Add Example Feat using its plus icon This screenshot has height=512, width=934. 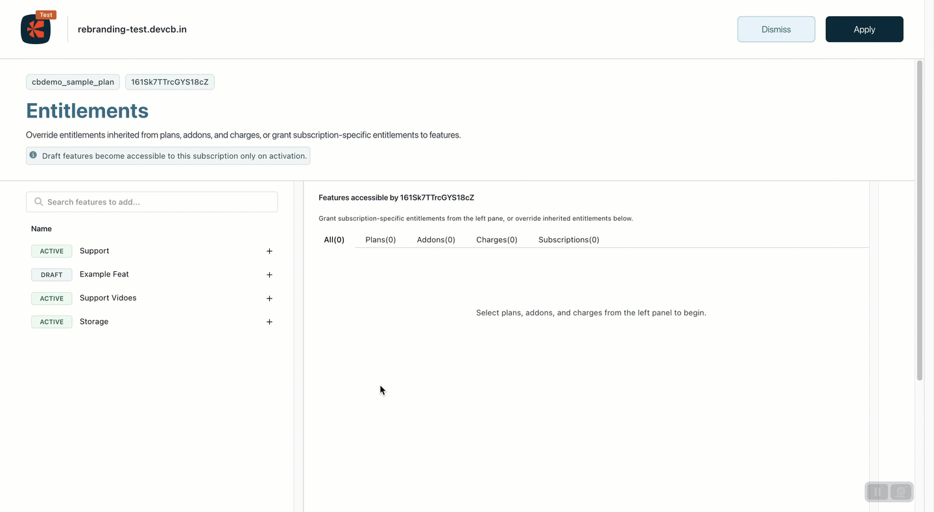coord(269,274)
